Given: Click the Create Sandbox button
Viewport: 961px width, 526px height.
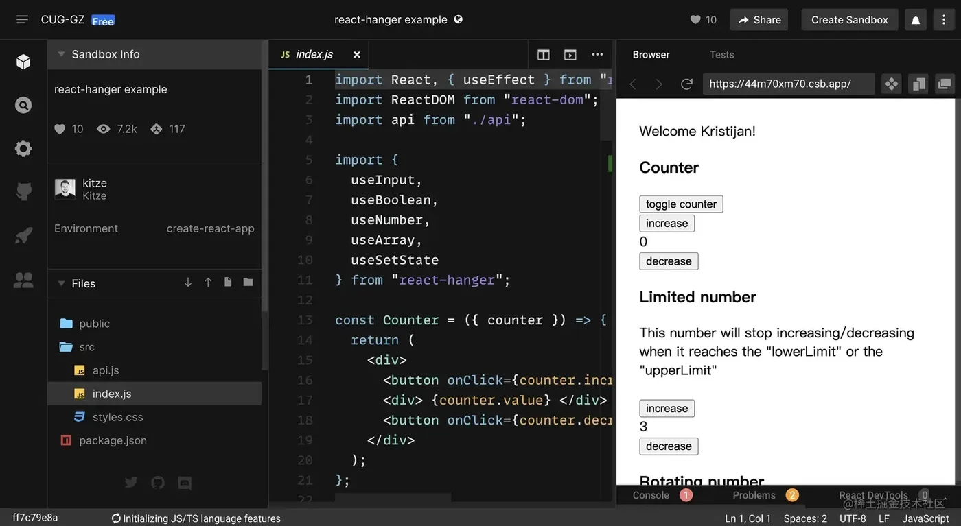Looking at the screenshot, I should [x=849, y=19].
